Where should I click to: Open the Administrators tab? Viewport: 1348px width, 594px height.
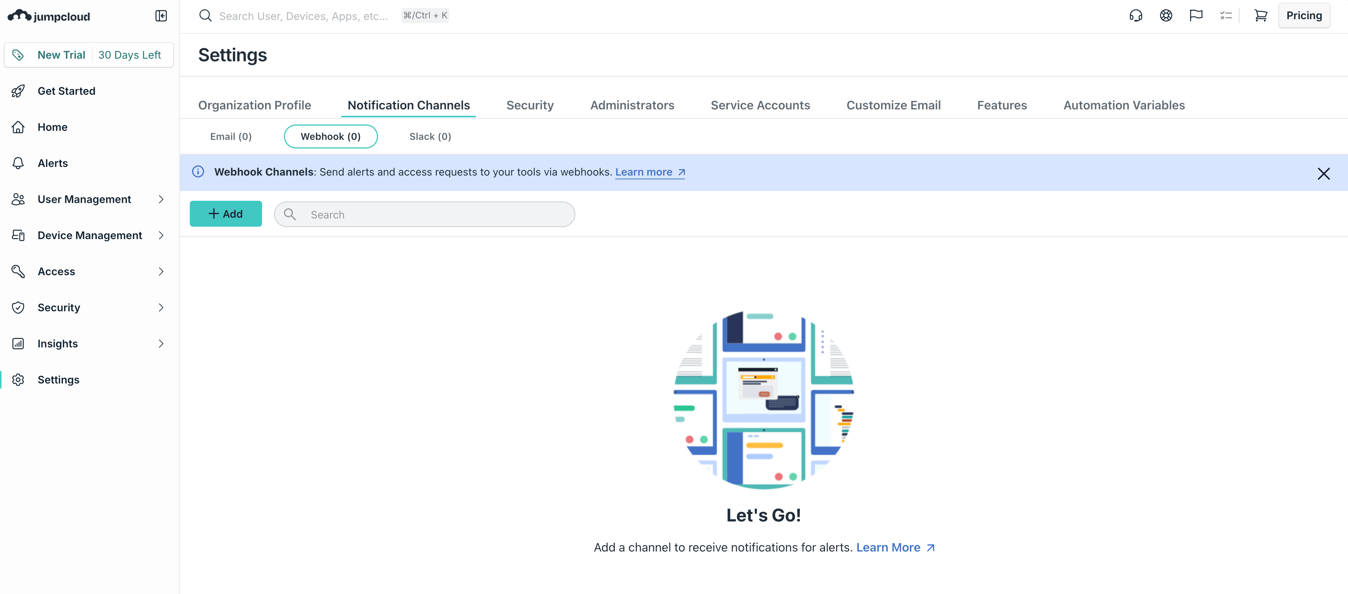point(632,105)
